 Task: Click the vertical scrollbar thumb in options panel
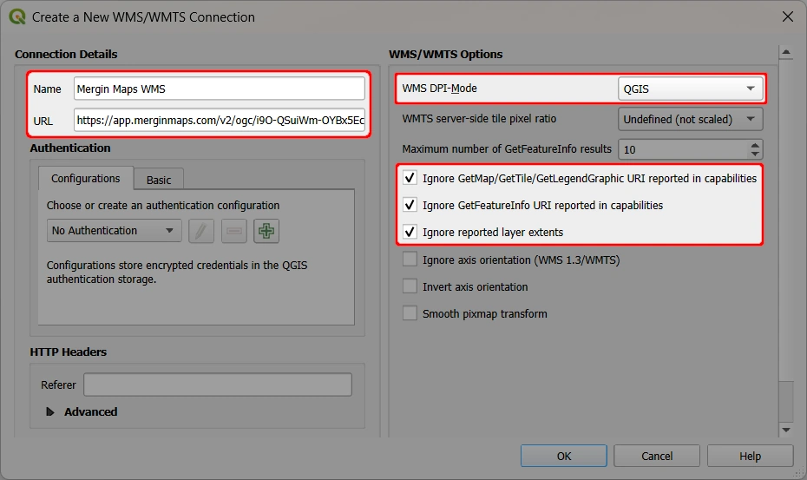pos(786,401)
